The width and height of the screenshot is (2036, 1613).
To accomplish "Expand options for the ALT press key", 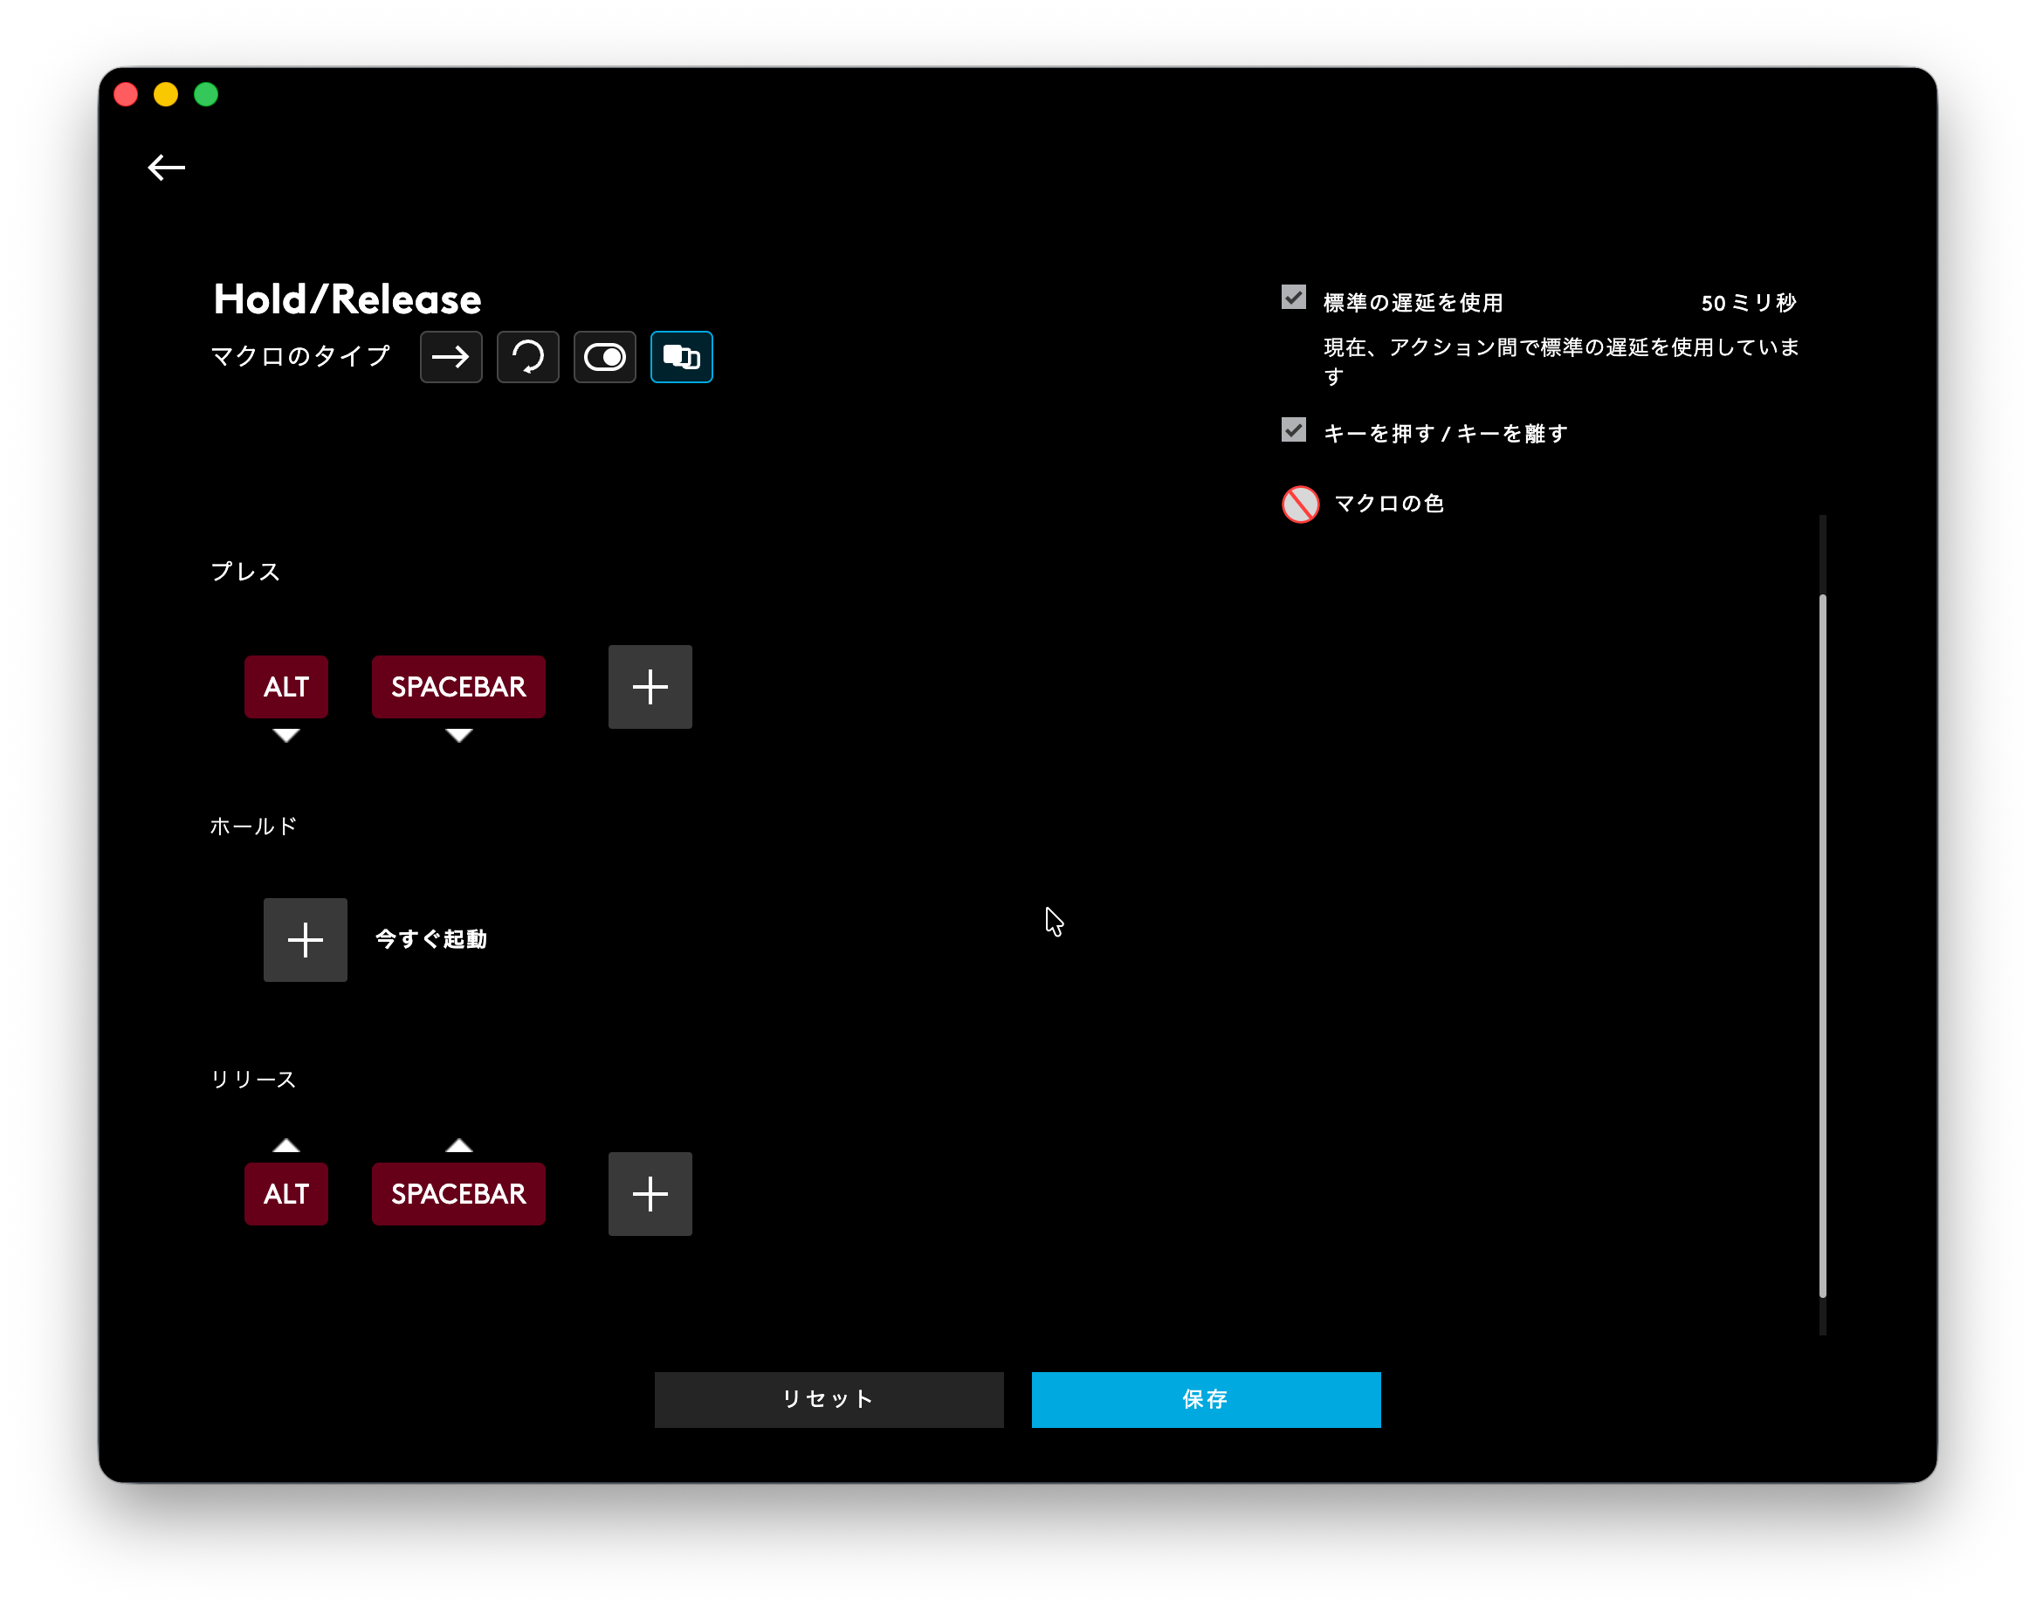I will (286, 738).
